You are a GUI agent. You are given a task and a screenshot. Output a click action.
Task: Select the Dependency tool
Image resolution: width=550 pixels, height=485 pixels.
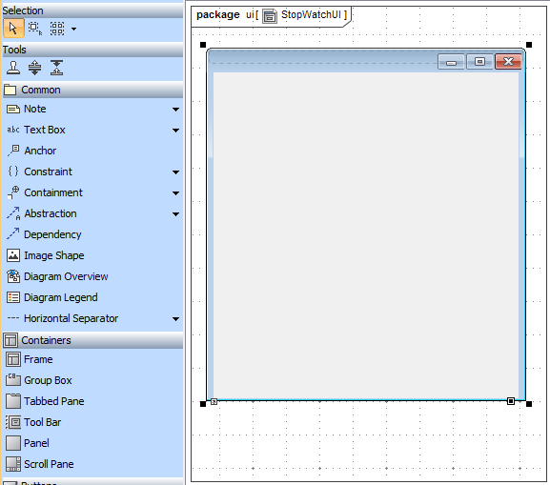[x=44, y=234]
